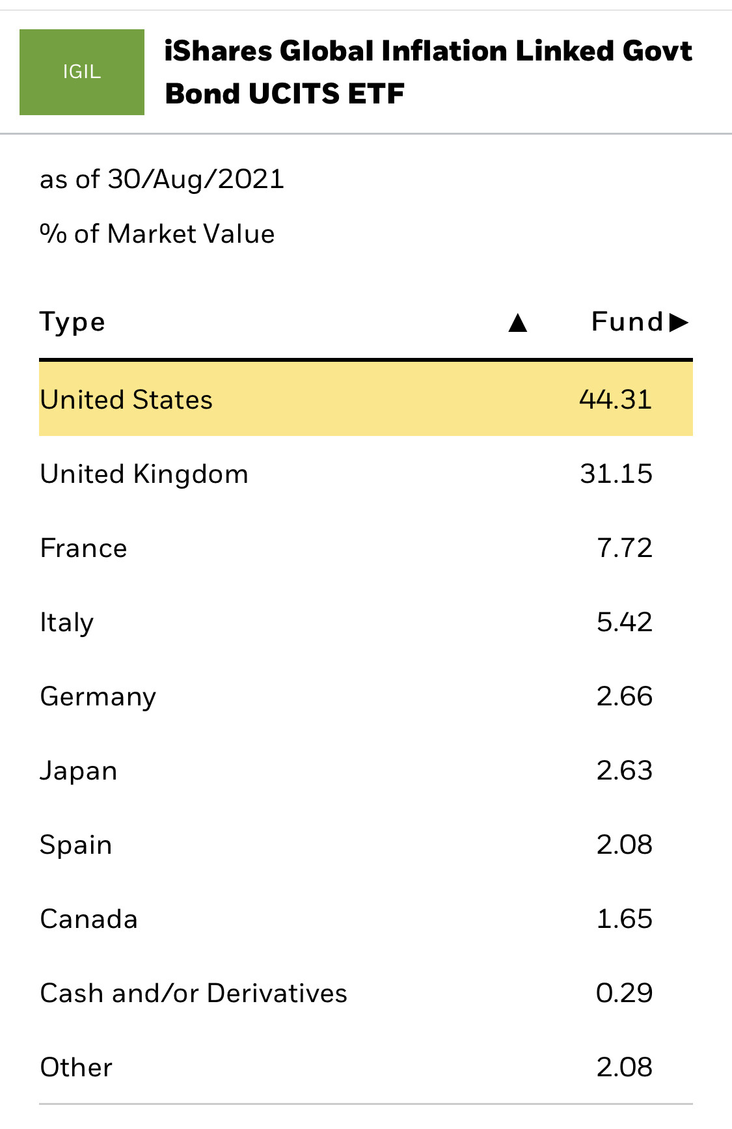Click the Type column header
Image resolution: width=732 pixels, height=1129 pixels.
(x=73, y=322)
